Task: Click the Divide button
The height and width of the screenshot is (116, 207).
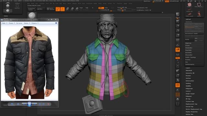Action: [189, 39]
